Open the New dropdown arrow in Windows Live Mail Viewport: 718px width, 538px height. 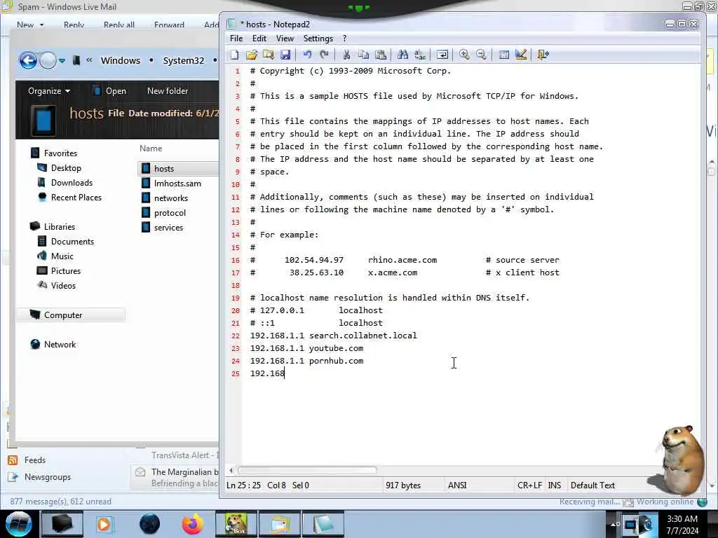pos(41,25)
